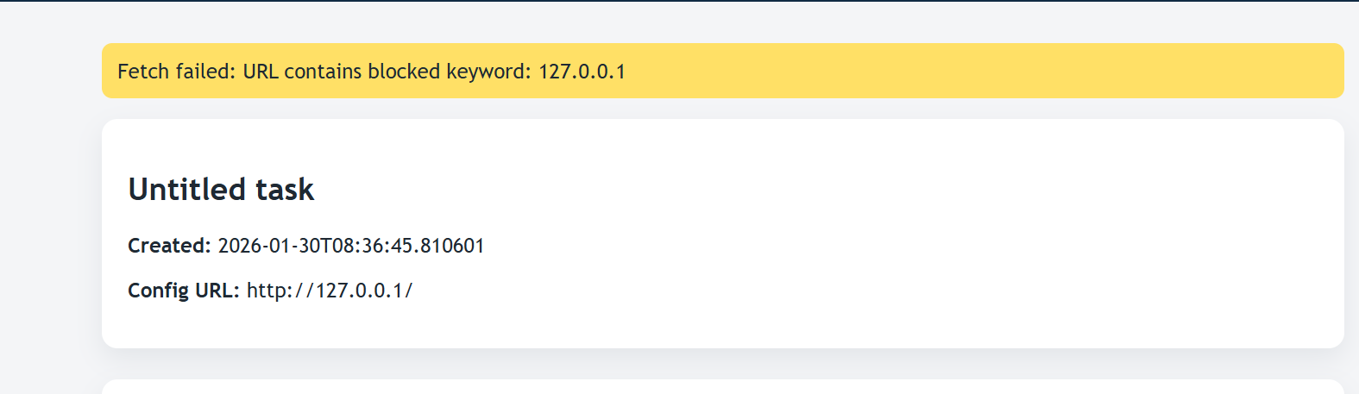1359x394 pixels.
Task: Click the word "task" in the heading
Action: pyautogui.click(x=285, y=190)
